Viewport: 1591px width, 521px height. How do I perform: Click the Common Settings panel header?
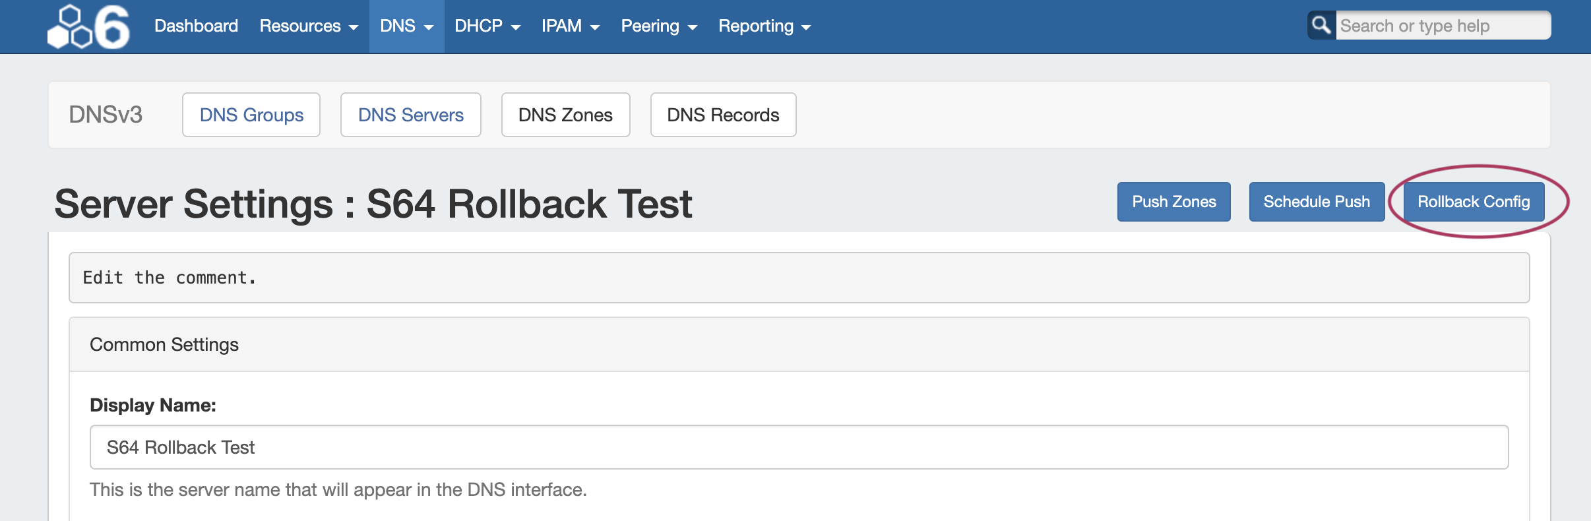tap(799, 345)
